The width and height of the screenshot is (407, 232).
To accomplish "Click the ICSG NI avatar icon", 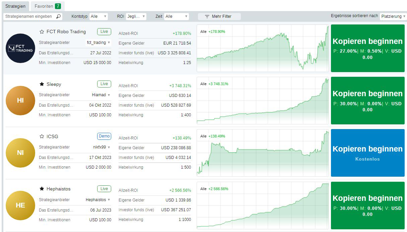I will pyautogui.click(x=20, y=153).
